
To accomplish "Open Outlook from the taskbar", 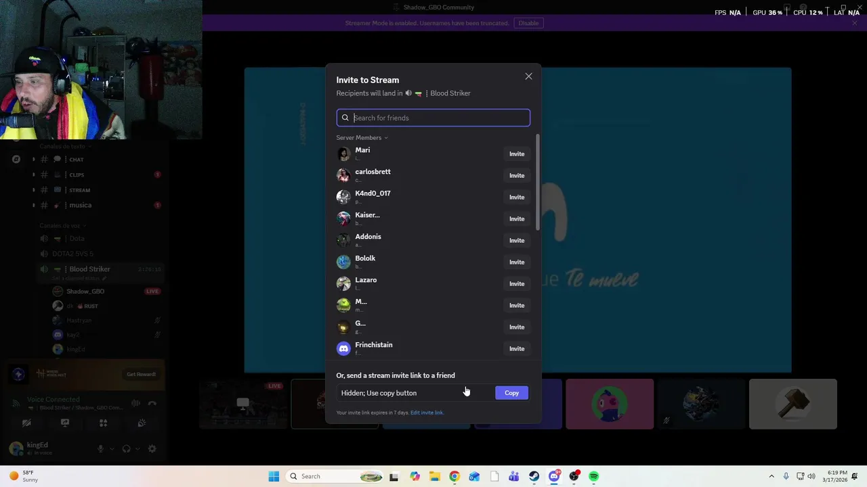I will tap(474, 476).
